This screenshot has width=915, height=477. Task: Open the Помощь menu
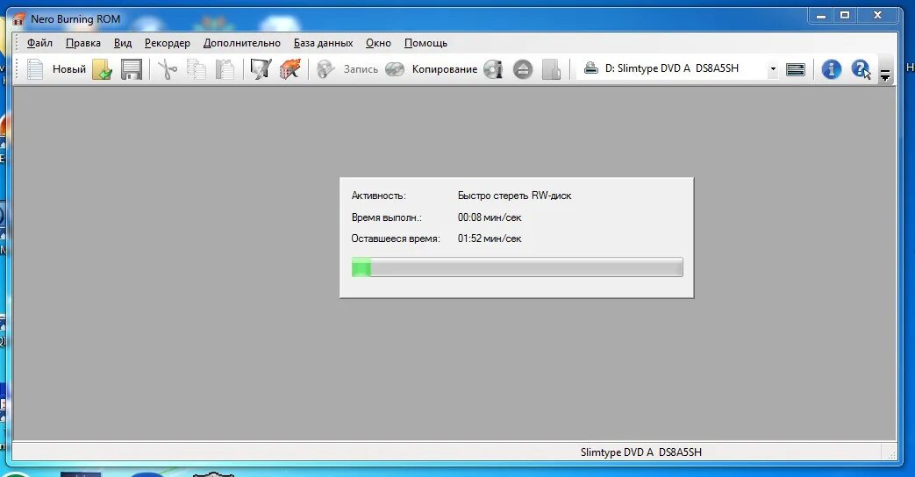click(425, 43)
